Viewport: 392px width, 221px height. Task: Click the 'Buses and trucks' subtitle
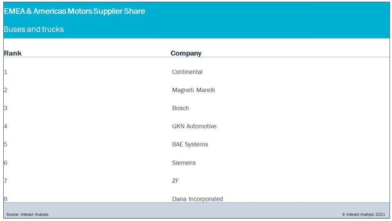(34, 29)
